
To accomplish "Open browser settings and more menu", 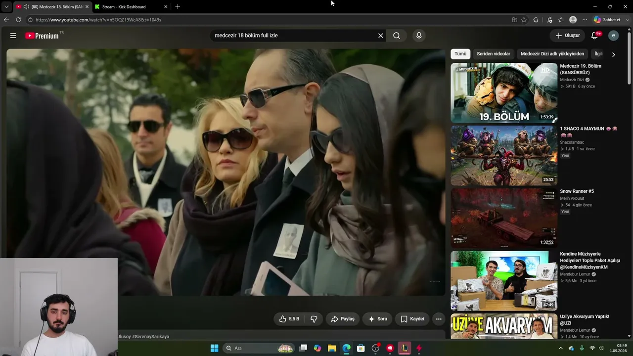I will [x=585, y=20].
